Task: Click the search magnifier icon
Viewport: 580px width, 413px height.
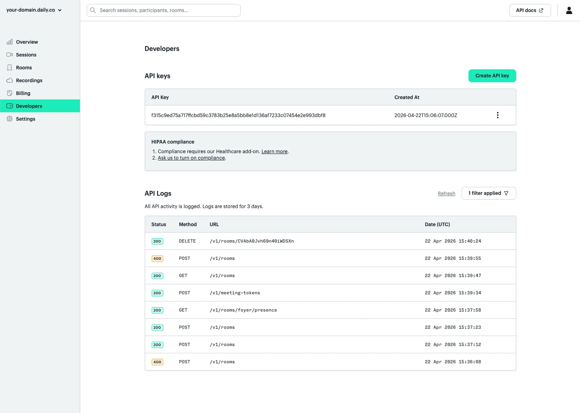Action: pos(93,10)
